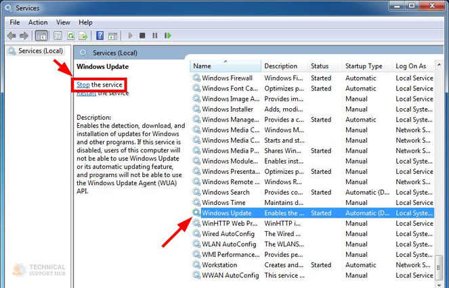Click the Back arrow toolbar icon

tap(12, 36)
